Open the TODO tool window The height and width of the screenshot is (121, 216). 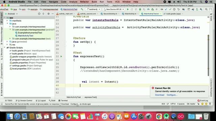[8, 100]
